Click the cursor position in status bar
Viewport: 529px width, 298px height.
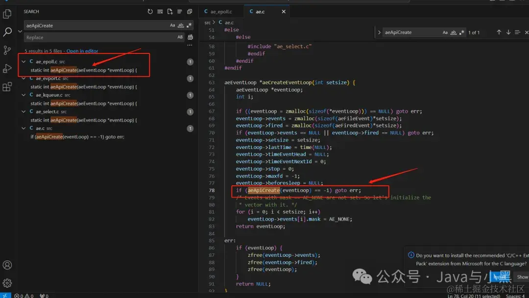coord(474,296)
